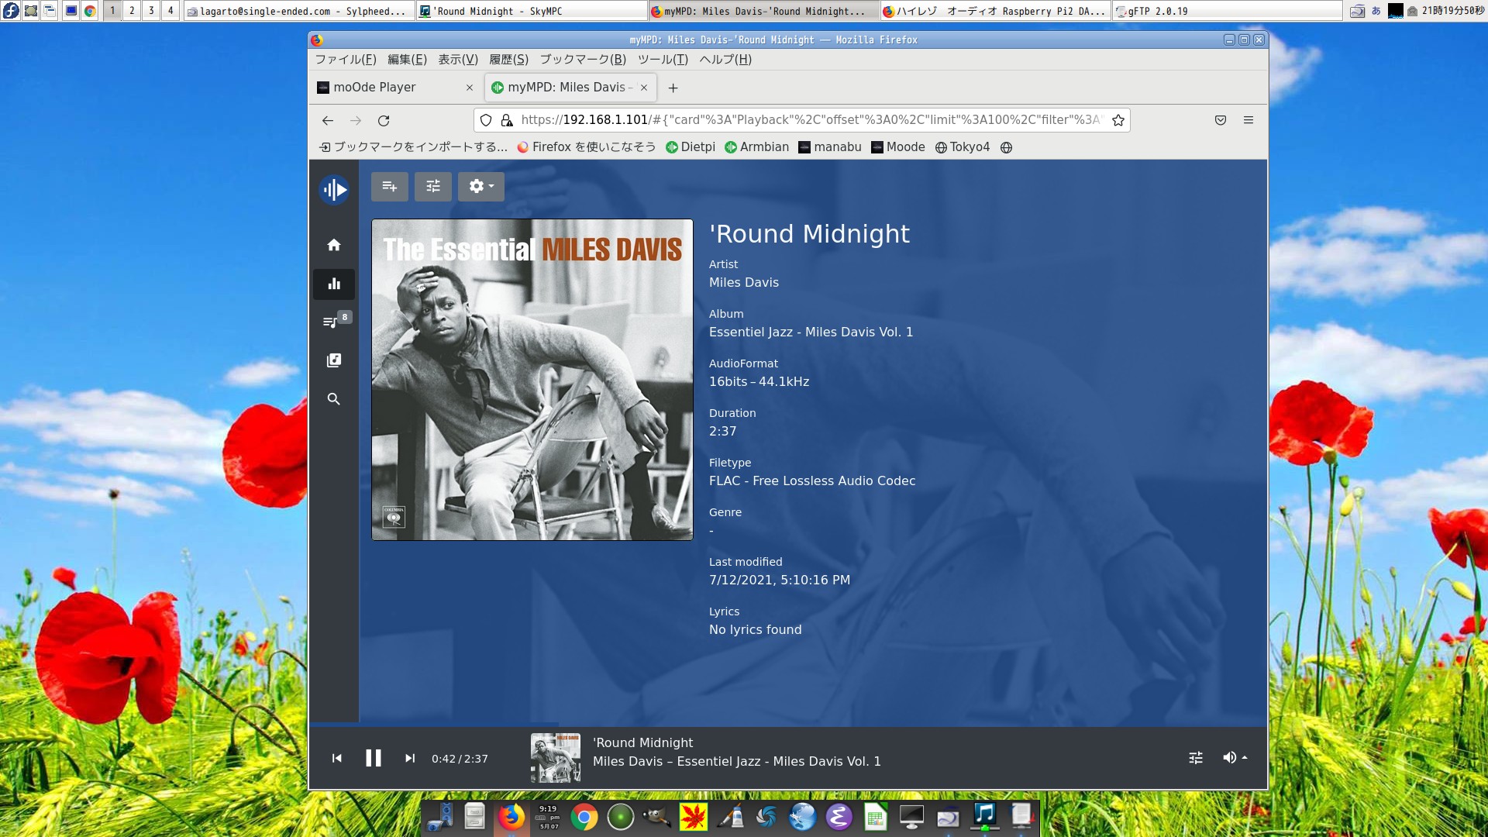Screen dimensions: 1488x837
Task: Open myMPD Home view in sidebar
Action: tap(334, 245)
